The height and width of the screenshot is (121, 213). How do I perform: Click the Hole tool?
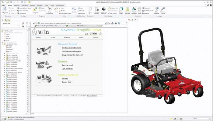80,8
